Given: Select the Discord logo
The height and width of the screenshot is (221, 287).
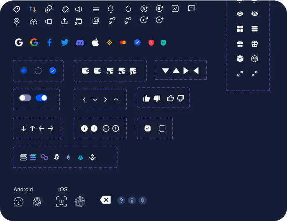Looking at the screenshot, I should tap(80, 43).
